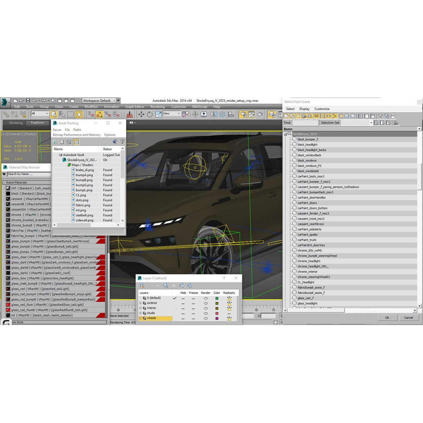Click the green color swatch of 0 (default) layer
This screenshot has height=423, width=423.
pos(217,298)
